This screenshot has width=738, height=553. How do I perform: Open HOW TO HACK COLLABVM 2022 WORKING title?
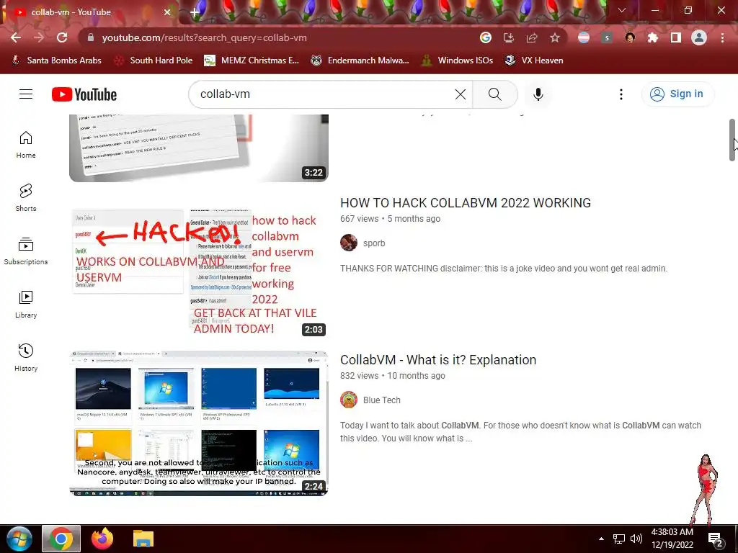[466, 202]
